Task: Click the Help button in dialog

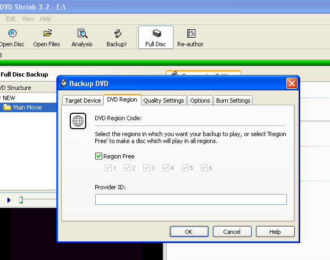Action: pyautogui.click(x=275, y=232)
